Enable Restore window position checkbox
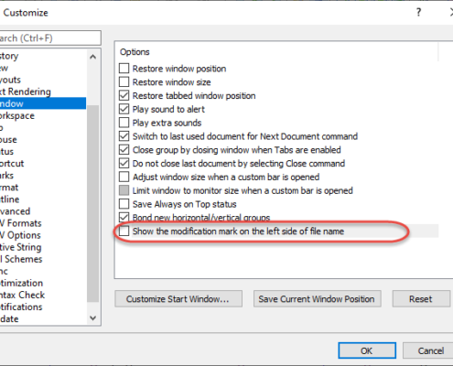 (x=124, y=69)
